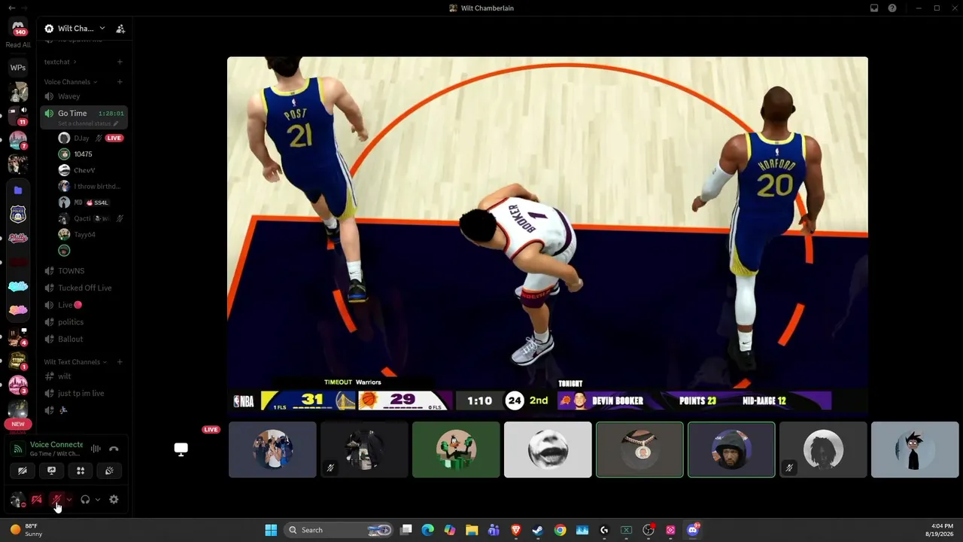Open the Tucked Off Live channel
Screen dimensions: 963x542
(84, 288)
